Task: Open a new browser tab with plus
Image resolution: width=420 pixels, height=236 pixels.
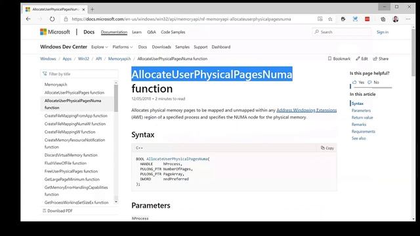Action: coord(92,9)
